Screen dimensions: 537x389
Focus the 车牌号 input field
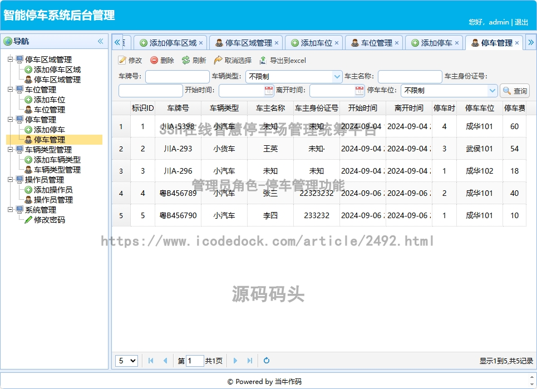click(178, 76)
